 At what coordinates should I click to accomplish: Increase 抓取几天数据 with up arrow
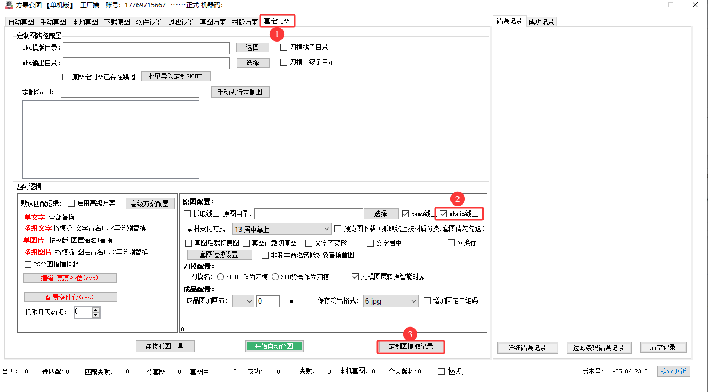(x=96, y=309)
